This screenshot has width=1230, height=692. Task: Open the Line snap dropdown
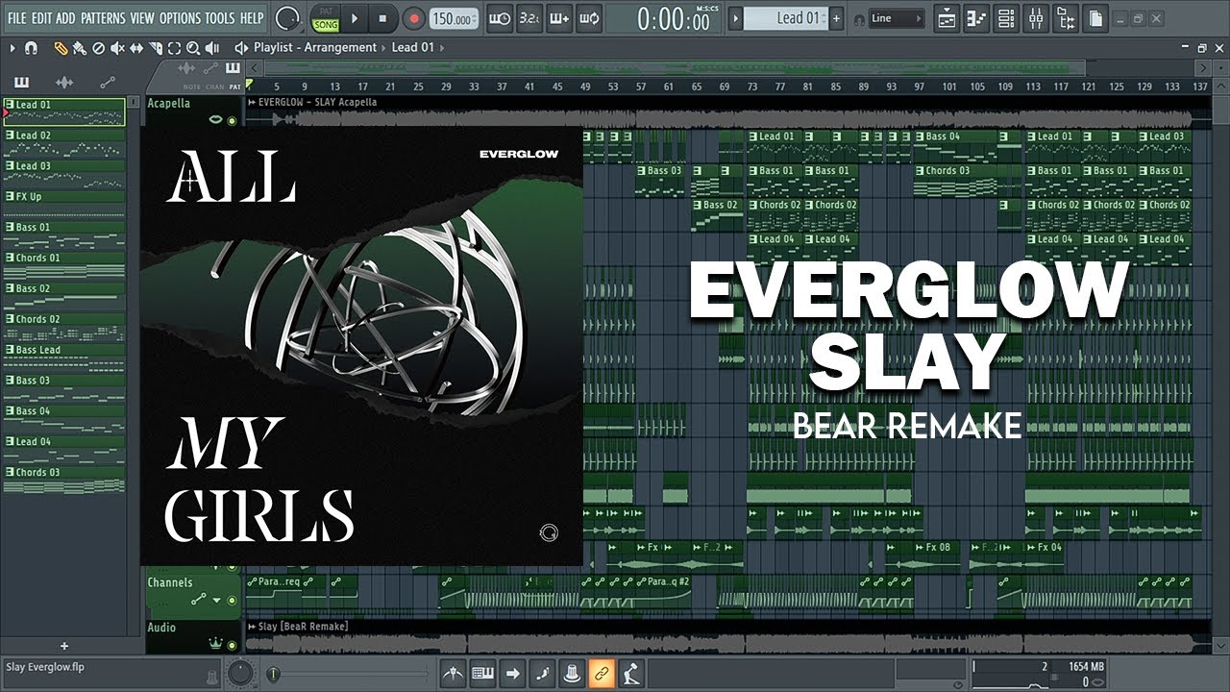tap(897, 18)
